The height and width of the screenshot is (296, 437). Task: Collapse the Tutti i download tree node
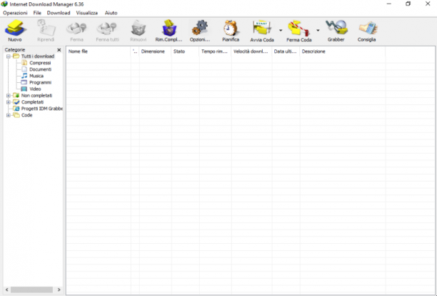9,56
